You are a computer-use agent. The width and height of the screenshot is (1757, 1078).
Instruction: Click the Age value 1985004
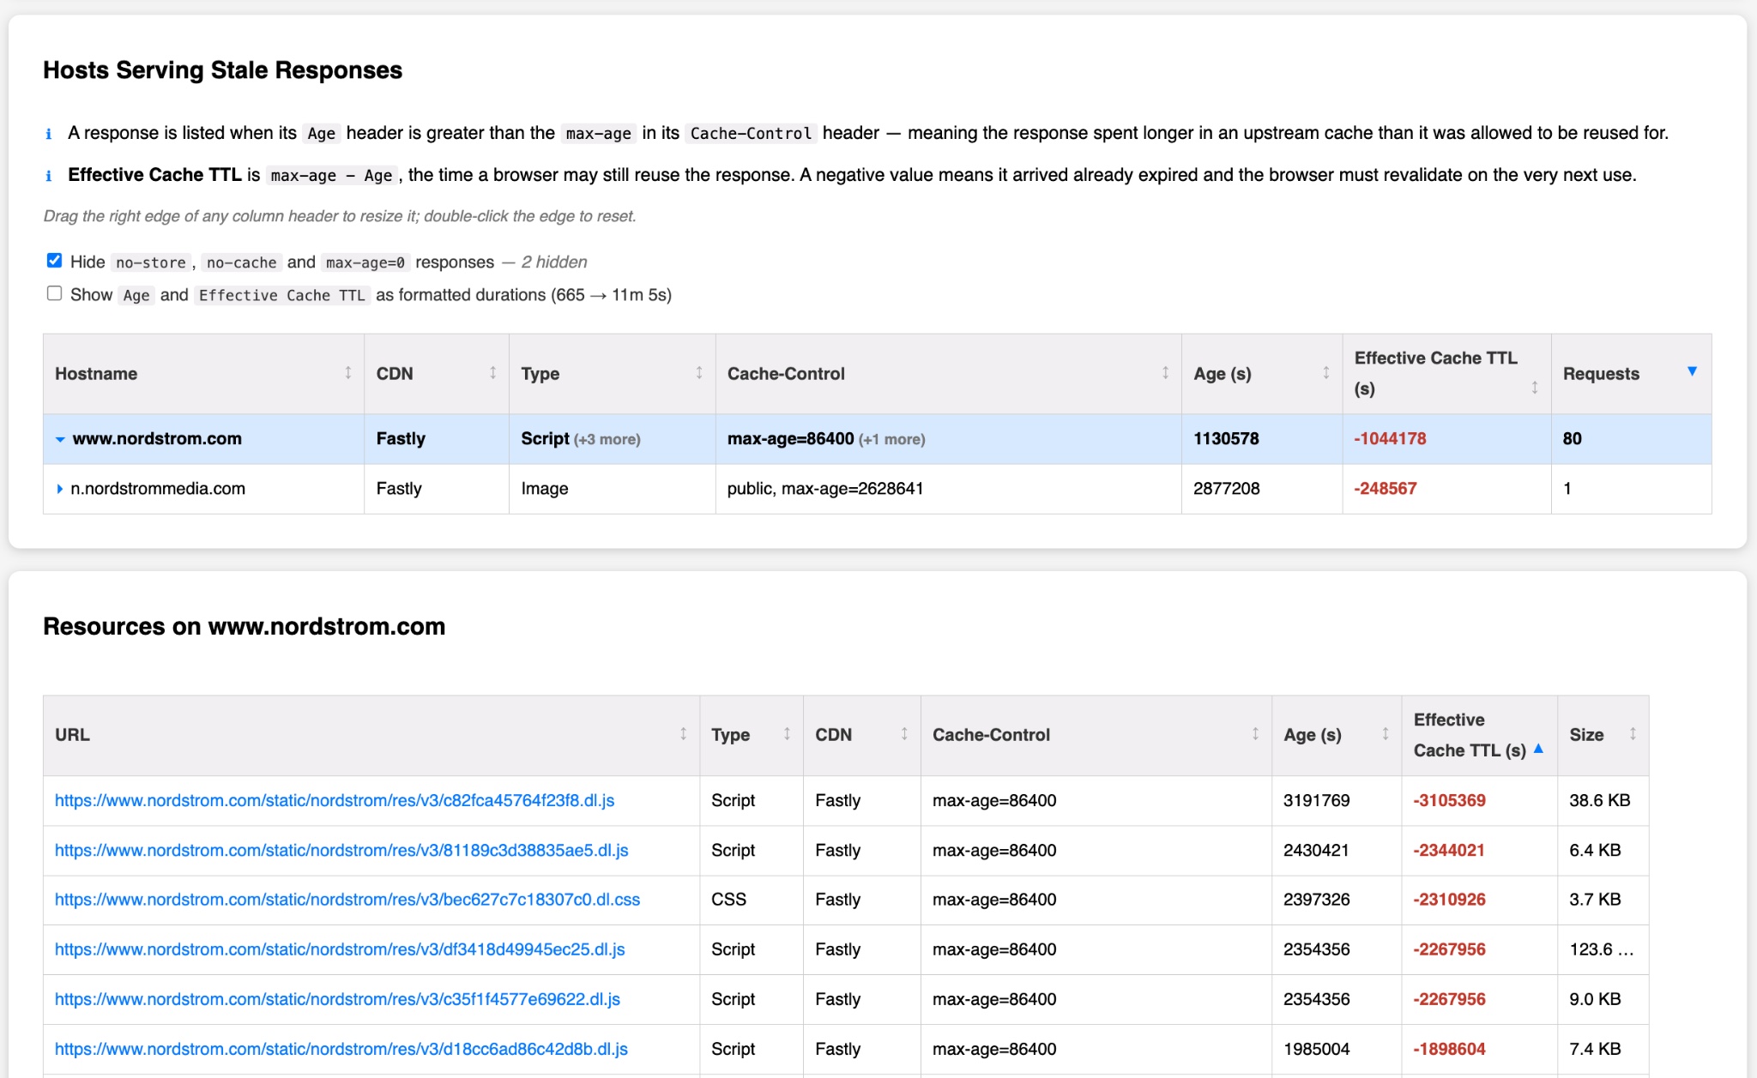(x=1316, y=1049)
